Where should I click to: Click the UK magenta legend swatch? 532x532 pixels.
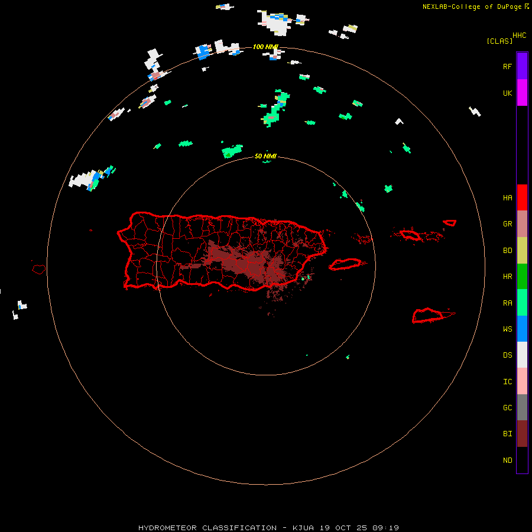(x=522, y=93)
